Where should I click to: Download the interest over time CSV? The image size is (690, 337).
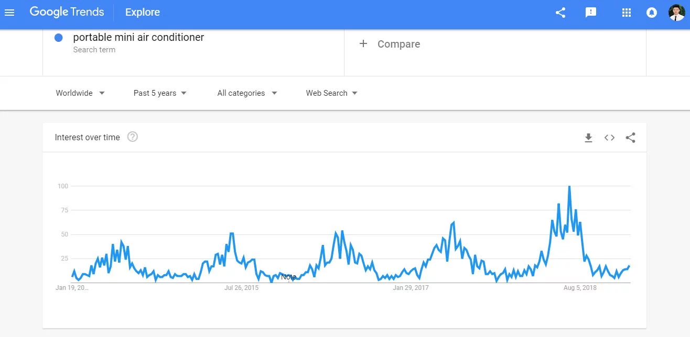(x=588, y=138)
